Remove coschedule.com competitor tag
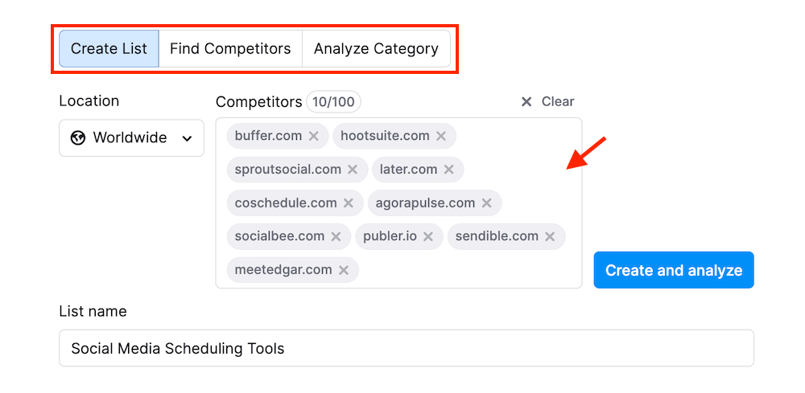Viewport: 805px width, 393px height. click(x=349, y=203)
